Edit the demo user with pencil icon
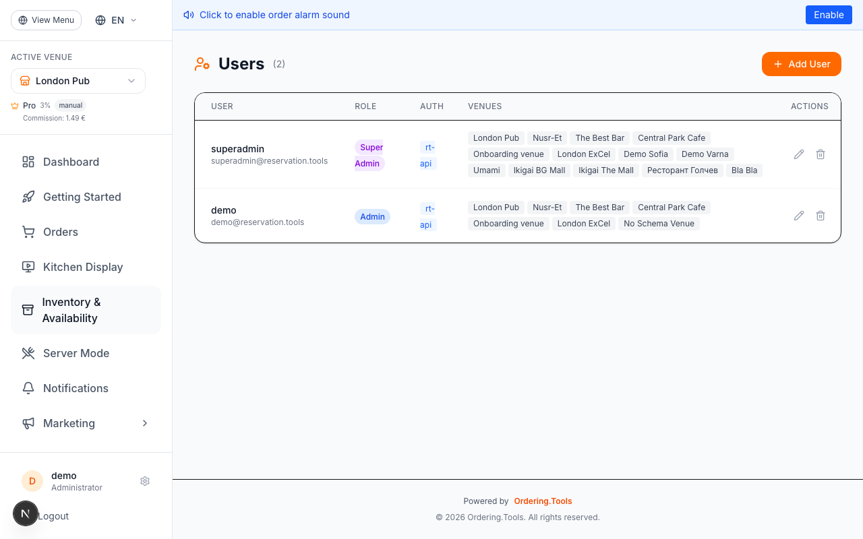 799,216
